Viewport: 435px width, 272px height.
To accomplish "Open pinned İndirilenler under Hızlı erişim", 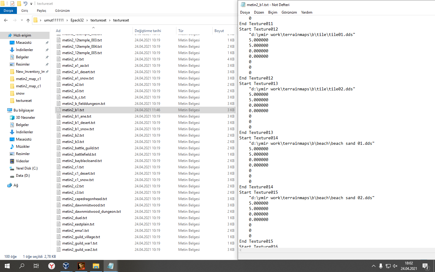I will [x=24, y=50].
